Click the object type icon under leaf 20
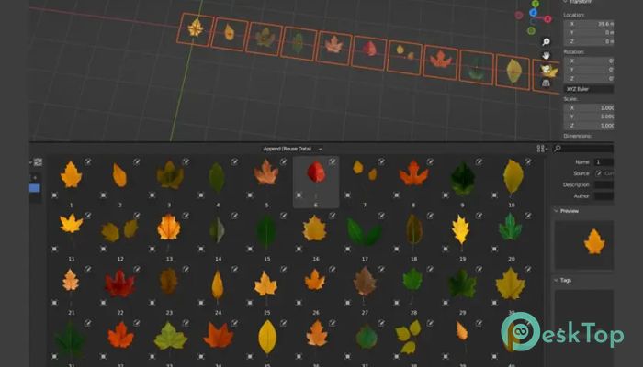This screenshot has height=367, width=643. tap(494, 249)
